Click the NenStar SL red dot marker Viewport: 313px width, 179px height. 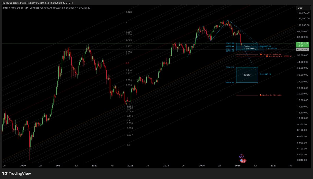pos(261,95)
